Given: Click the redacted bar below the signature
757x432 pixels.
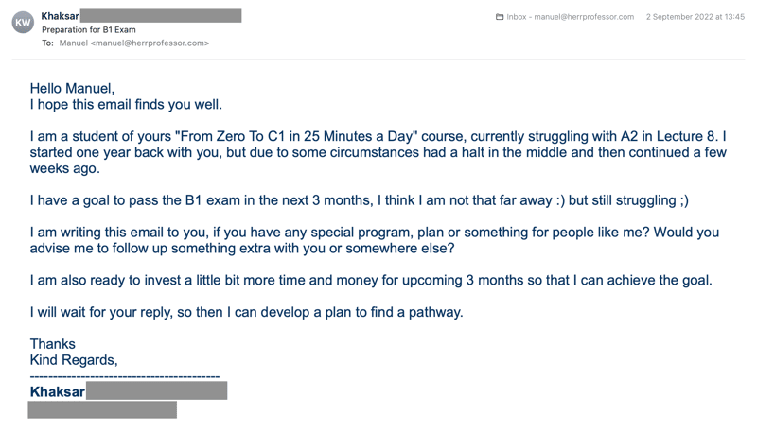Looking at the screenshot, I should point(102,409).
